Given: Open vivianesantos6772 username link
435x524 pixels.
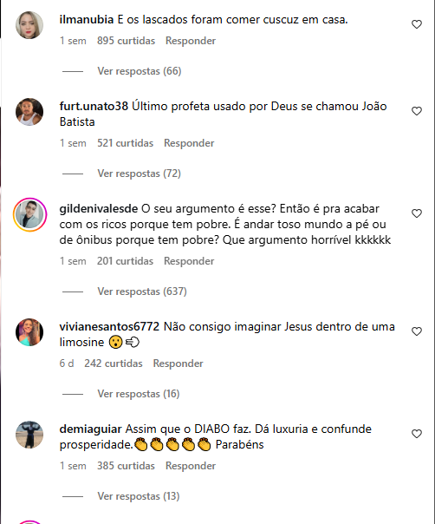Looking at the screenshot, I should pyautogui.click(x=109, y=326).
